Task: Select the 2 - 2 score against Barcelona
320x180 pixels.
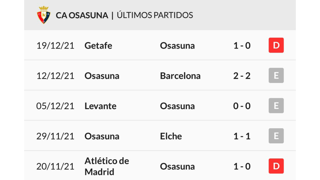Action: tap(242, 76)
